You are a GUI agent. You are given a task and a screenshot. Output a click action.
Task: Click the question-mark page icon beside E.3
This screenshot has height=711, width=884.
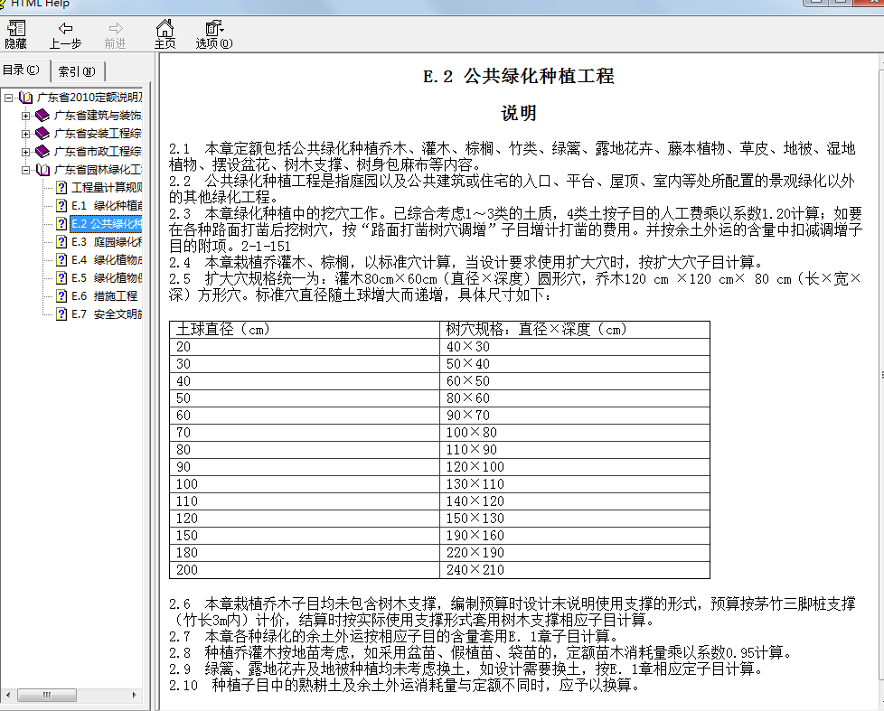61,242
